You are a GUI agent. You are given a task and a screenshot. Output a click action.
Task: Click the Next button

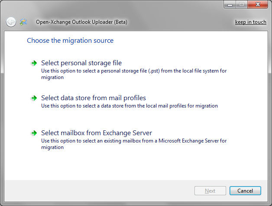tap(210, 190)
